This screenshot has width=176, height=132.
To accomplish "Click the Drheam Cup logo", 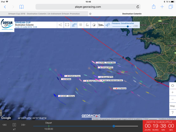I will tap(7, 25).
